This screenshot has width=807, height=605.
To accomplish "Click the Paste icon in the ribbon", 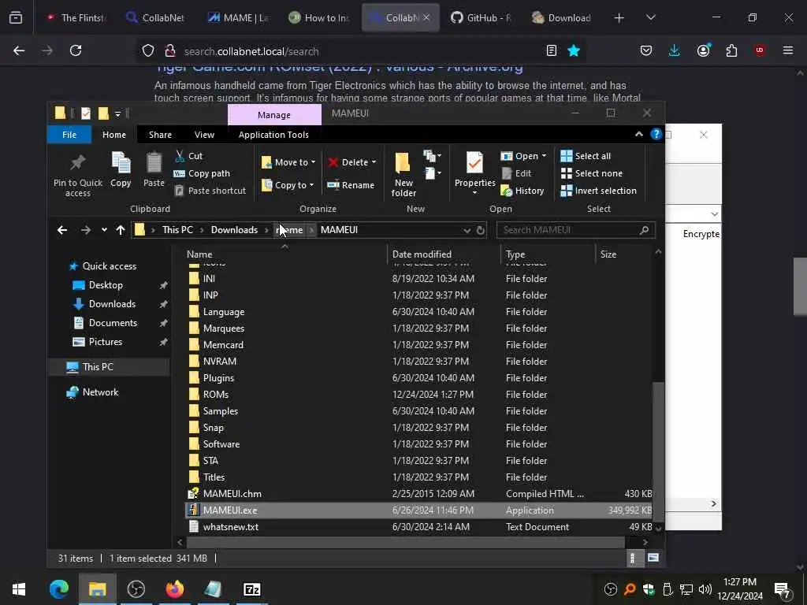I will (x=154, y=170).
